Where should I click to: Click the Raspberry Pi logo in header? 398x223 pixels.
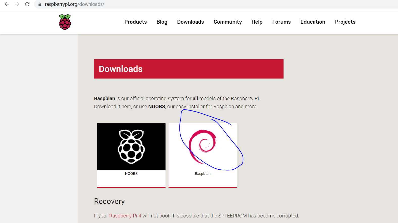[x=65, y=22]
